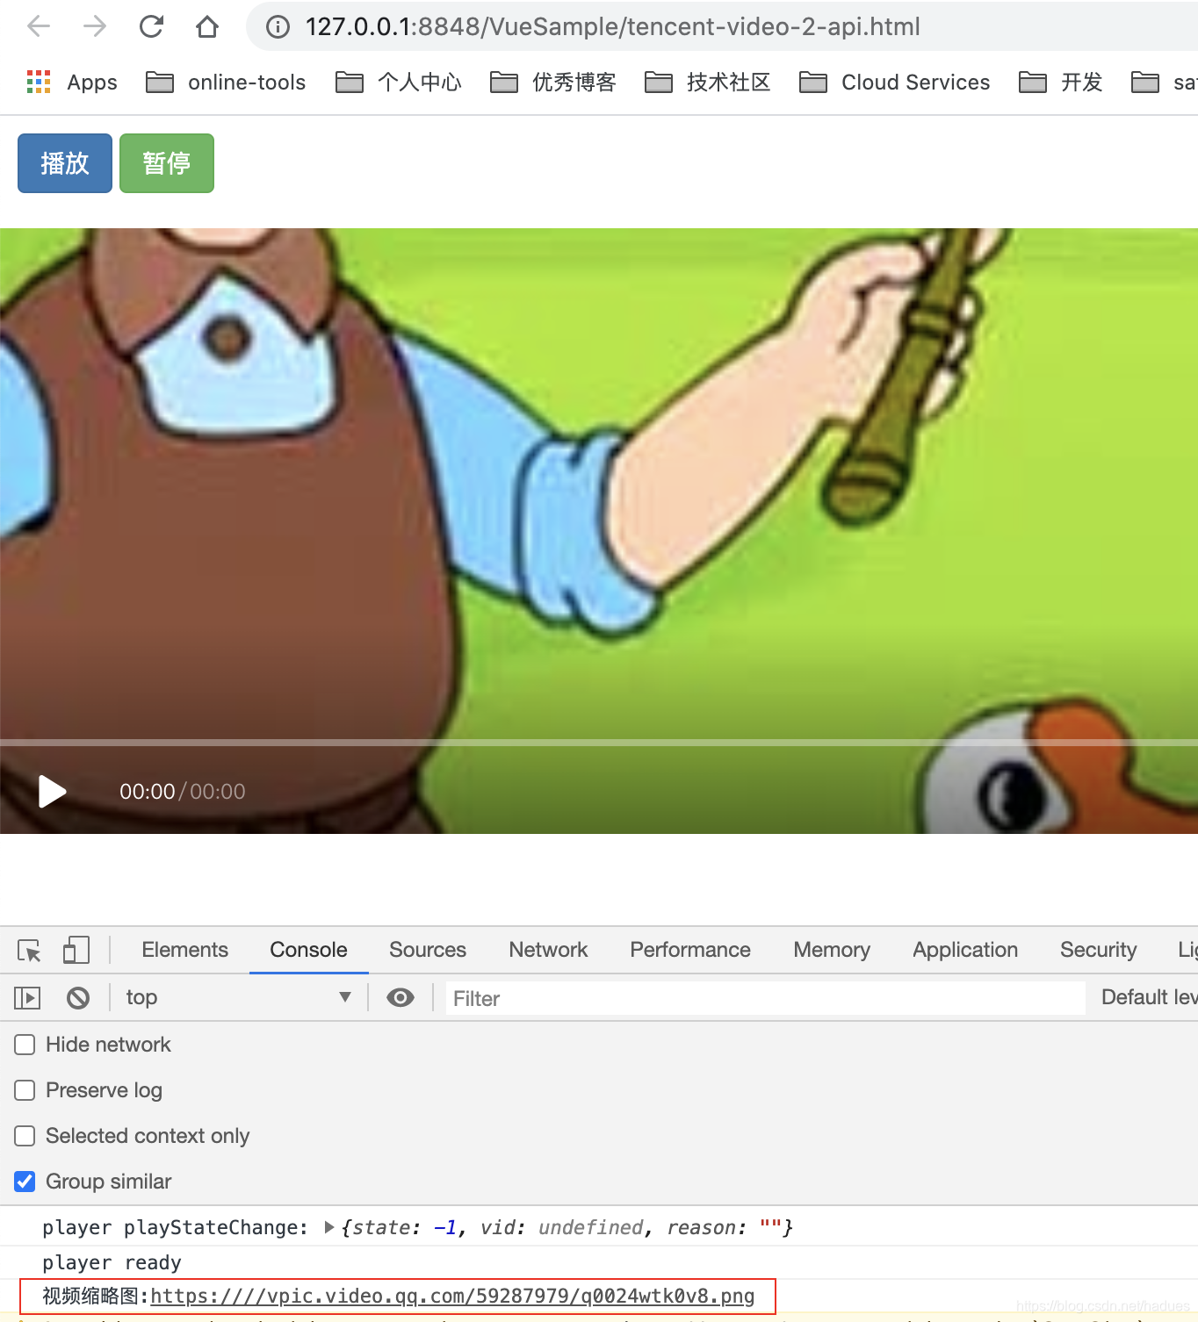Toggle the device toolbar icon

point(76,951)
